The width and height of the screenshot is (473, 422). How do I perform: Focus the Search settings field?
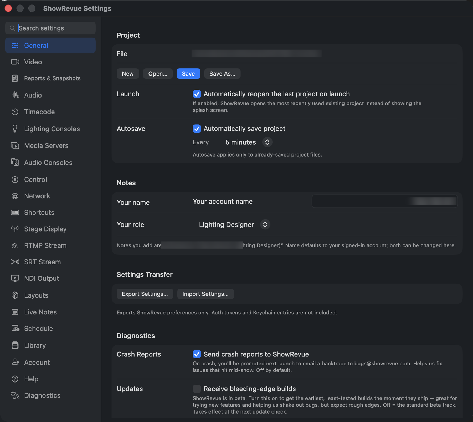tap(50, 28)
